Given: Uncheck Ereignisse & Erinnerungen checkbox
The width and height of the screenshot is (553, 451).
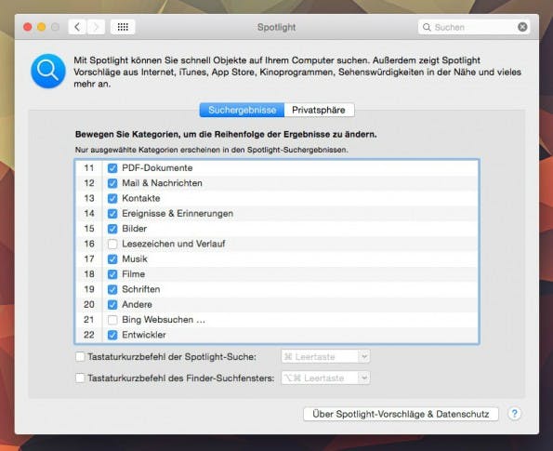Looking at the screenshot, I should click(x=112, y=214).
